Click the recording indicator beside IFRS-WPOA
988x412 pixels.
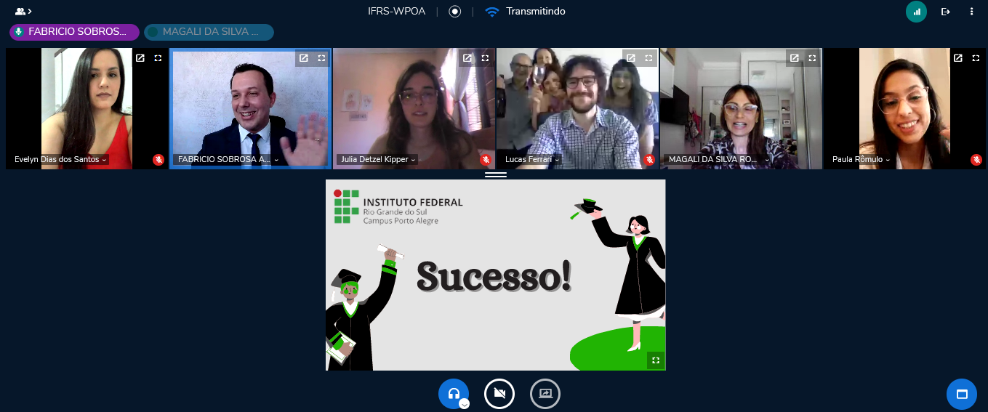[x=455, y=12]
